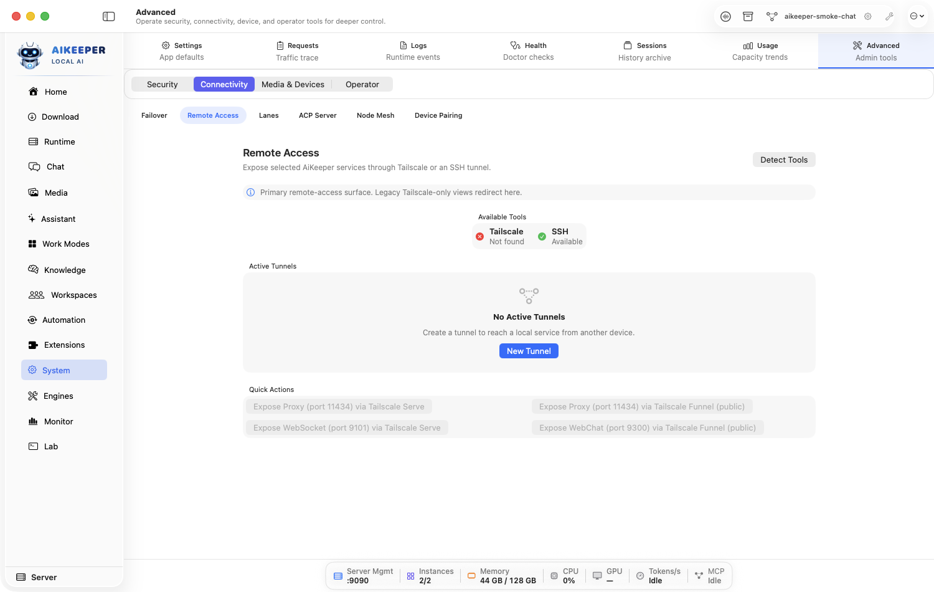
Task: Open the Node Mesh sub-tab
Action: coord(375,115)
